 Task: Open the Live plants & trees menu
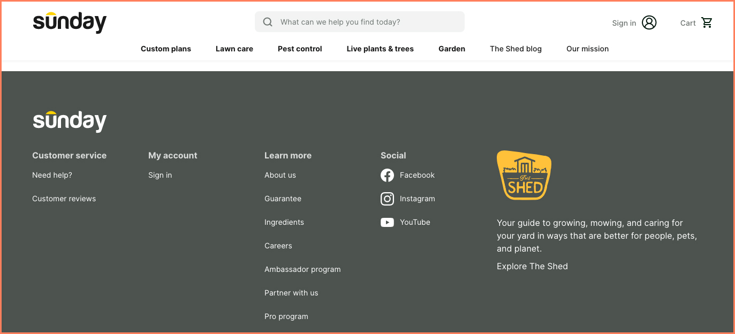click(380, 49)
